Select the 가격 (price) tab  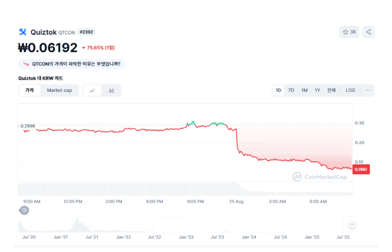29,90
